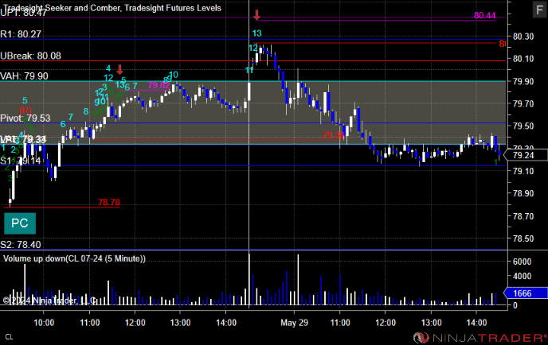Select the blue volume marker 1666

pos(525,293)
